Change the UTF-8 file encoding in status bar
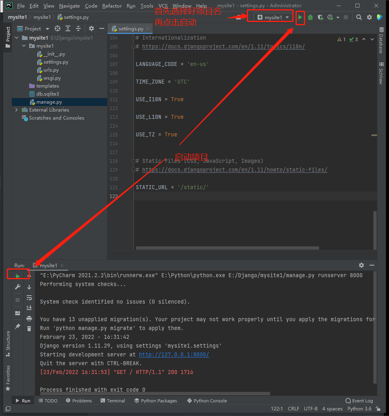This screenshot has height=416, width=389. pyautogui.click(x=311, y=408)
